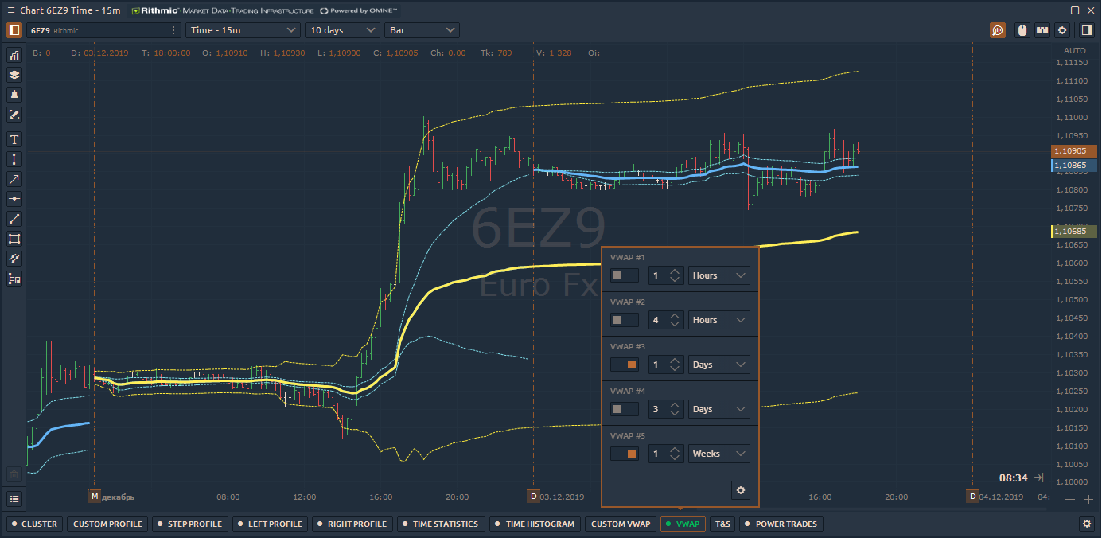Click the mouse mode icon in top toolbar
This screenshot has height=538, width=1102.
point(1023,30)
